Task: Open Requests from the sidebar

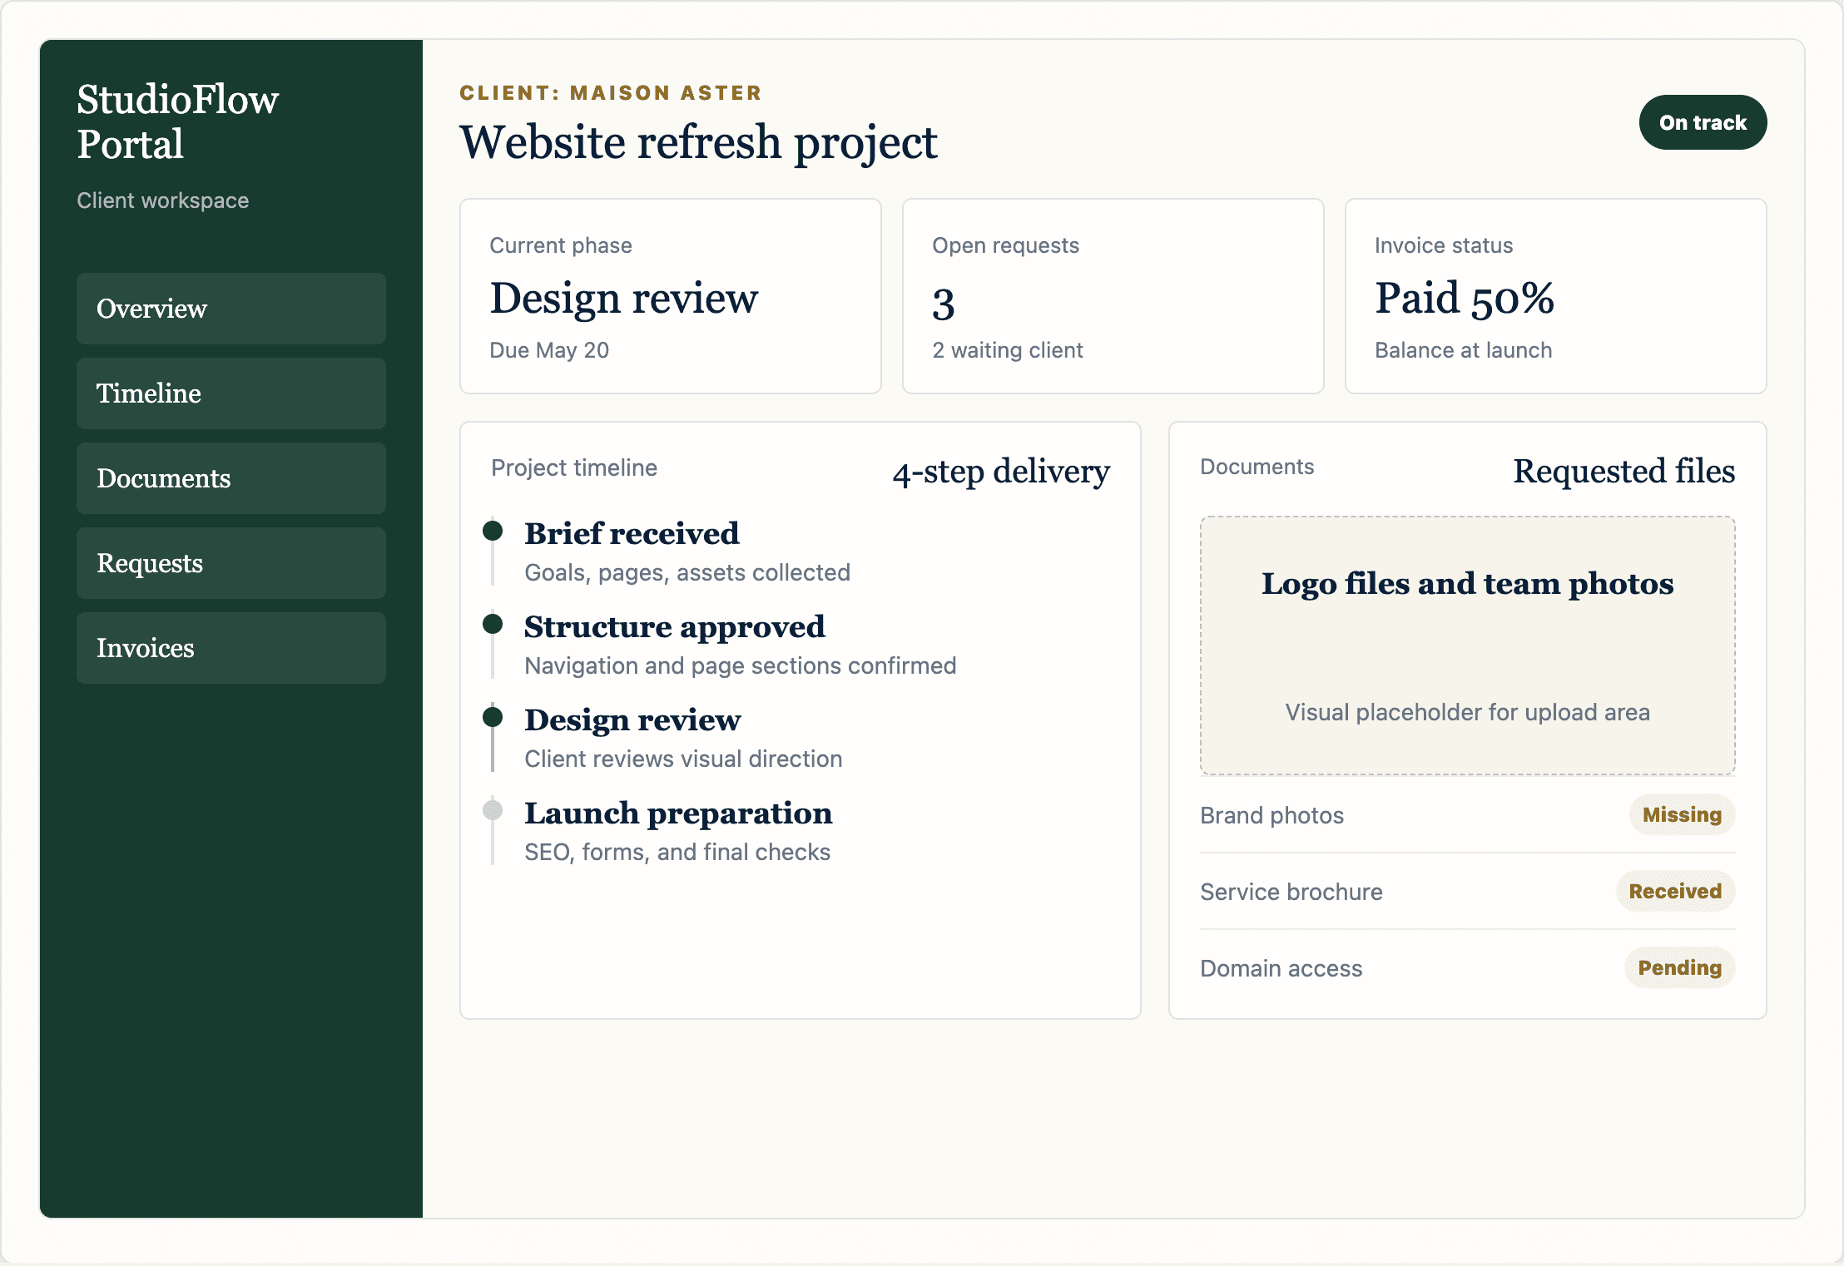Action: (x=231, y=563)
